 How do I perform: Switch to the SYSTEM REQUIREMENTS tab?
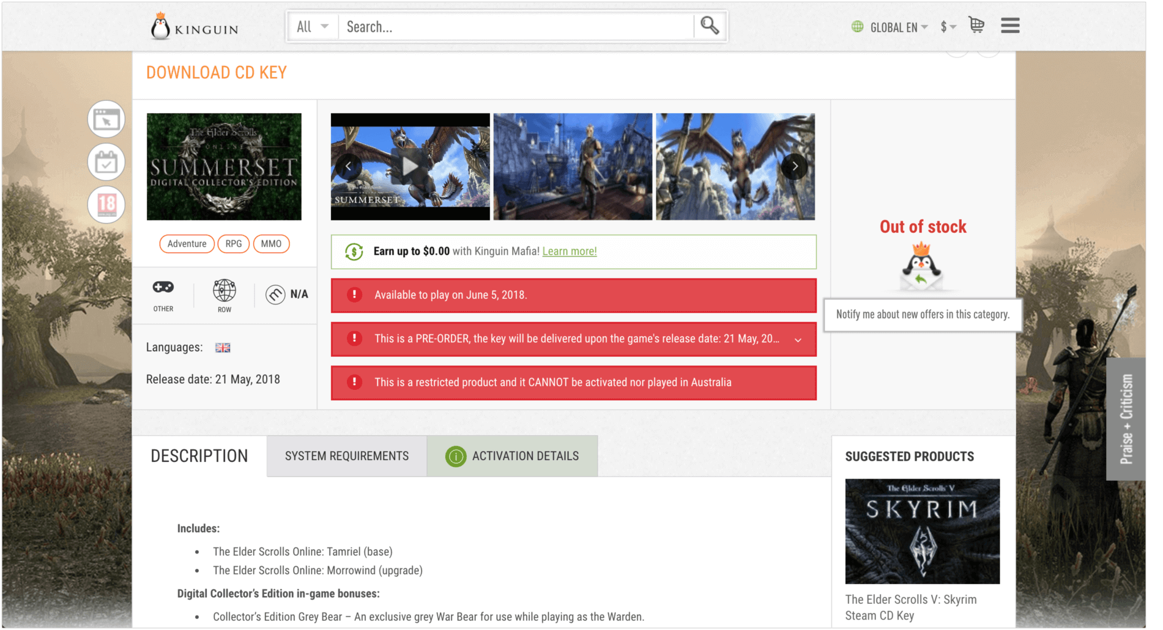point(347,456)
